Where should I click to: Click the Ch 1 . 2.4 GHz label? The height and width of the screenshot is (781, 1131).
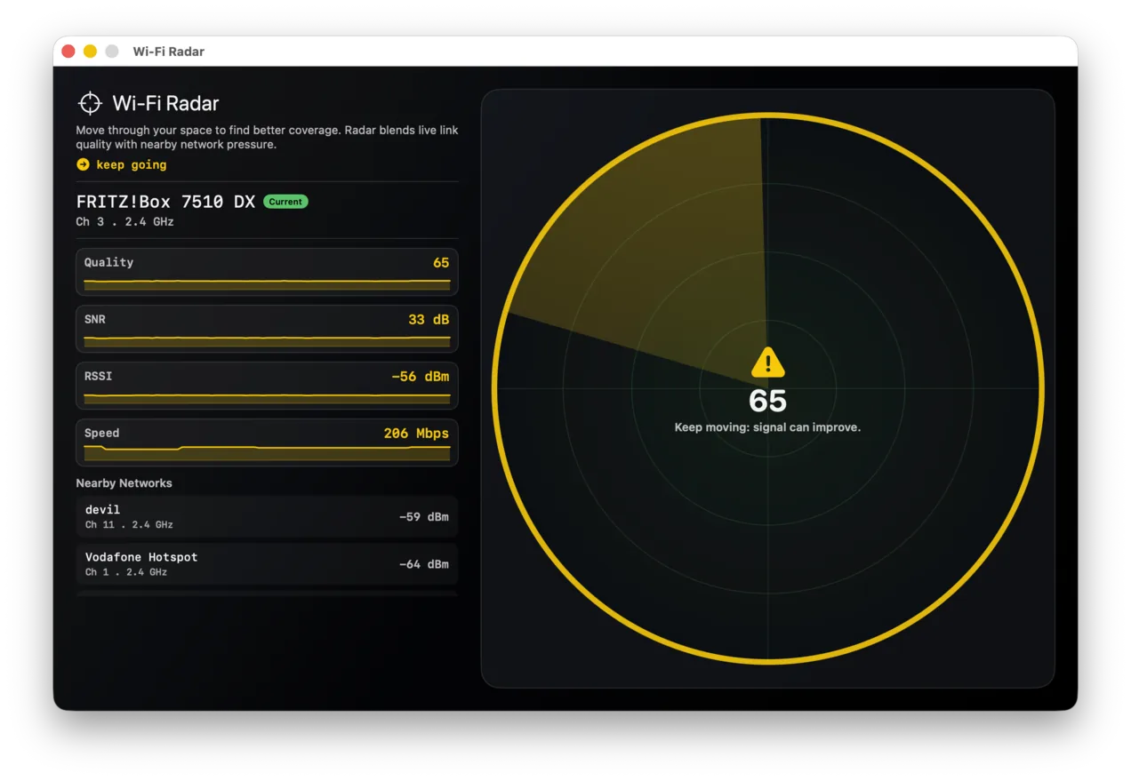126,572
